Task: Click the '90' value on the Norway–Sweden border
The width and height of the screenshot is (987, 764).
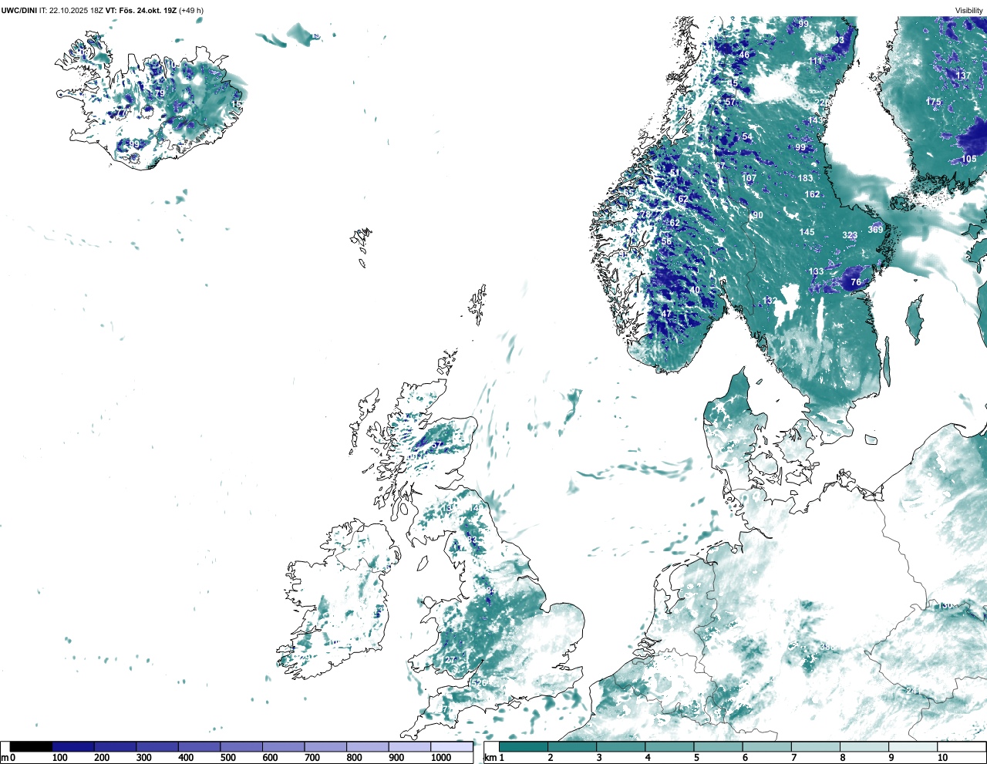Action: pyautogui.click(x=758, y=215)
